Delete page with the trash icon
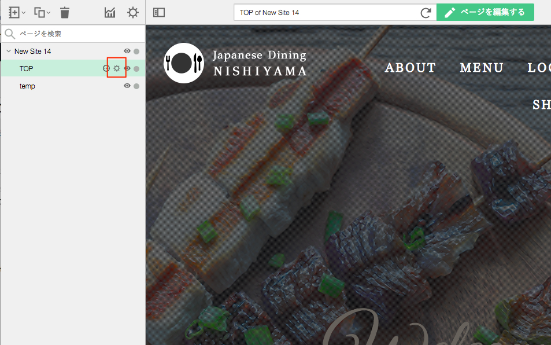Screen dimensions: 551x345 tap(65, 13)
